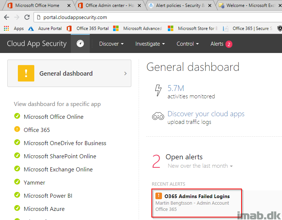Open the Office 365 app dashboard
This screenshot has width=282, height=220.
point(37,130)
